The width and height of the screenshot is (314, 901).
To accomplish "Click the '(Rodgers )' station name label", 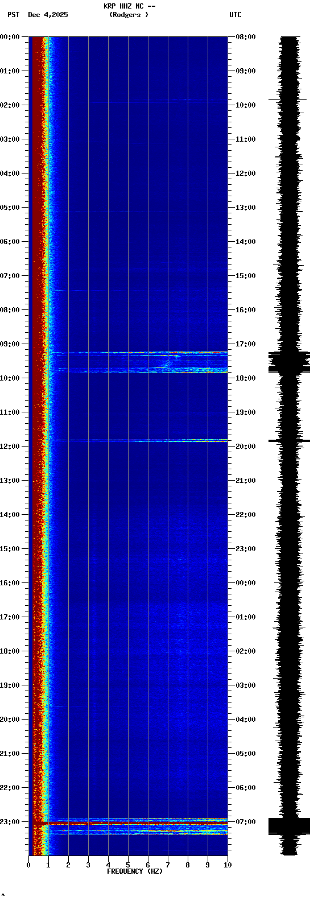I will [129, 15].
